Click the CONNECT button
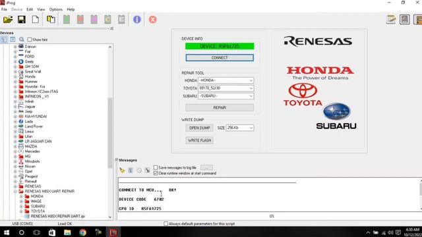 tap(220, 58)
